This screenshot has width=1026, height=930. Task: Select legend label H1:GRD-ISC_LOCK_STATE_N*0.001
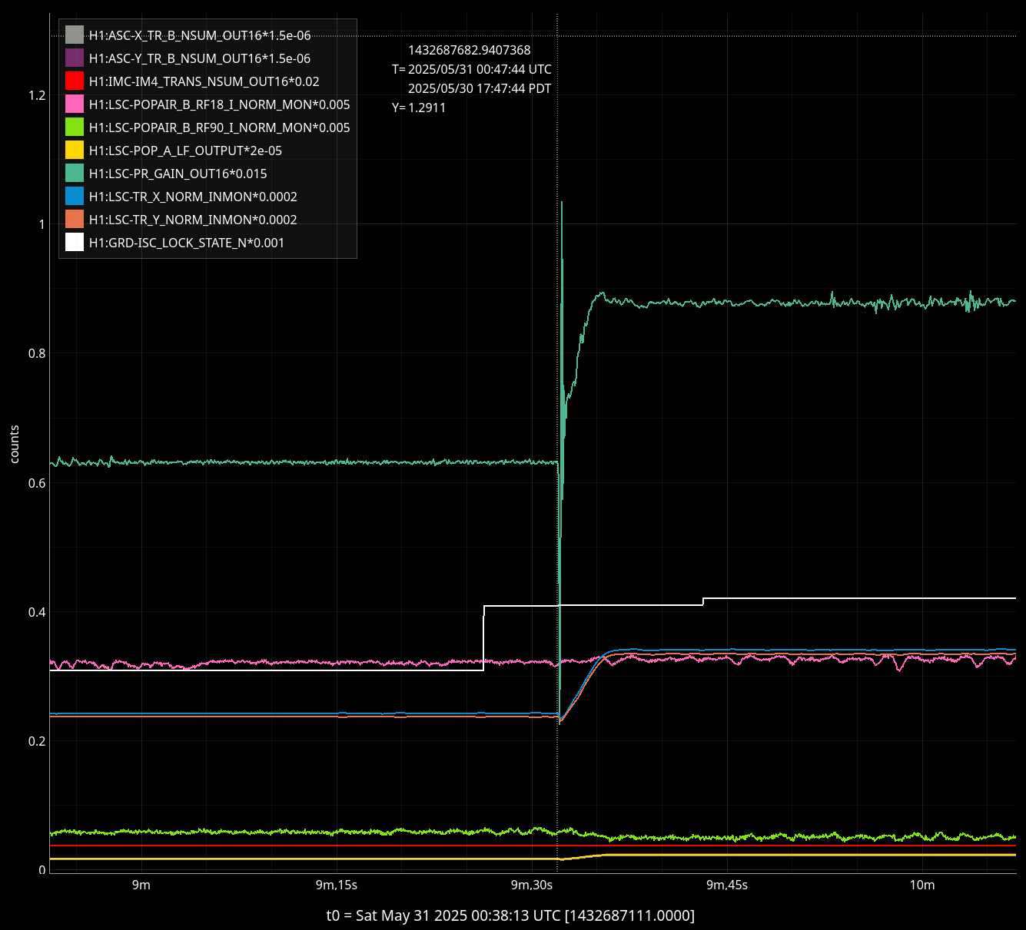coord(187,243)
